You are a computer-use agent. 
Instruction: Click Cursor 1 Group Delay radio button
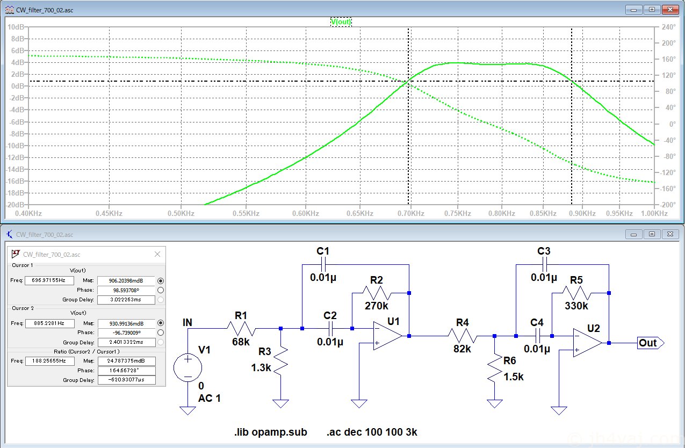click(x=160, y=300)
